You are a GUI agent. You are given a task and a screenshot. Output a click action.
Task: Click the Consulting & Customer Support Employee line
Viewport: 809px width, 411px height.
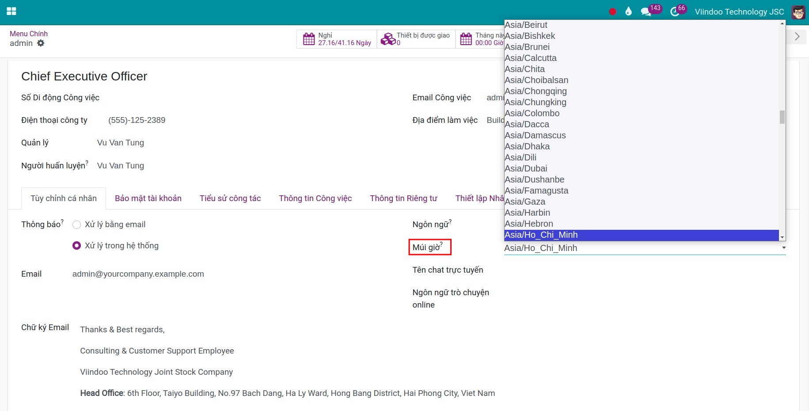point(157,351)
